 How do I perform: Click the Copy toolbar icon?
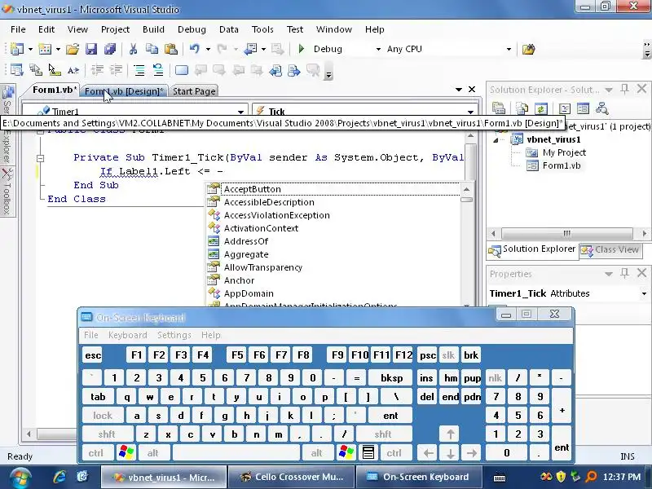(x=152, y=49)
